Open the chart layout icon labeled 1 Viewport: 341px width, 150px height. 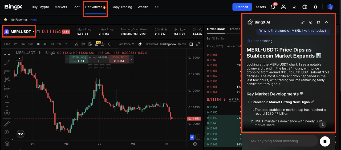[x=191, y=44]
